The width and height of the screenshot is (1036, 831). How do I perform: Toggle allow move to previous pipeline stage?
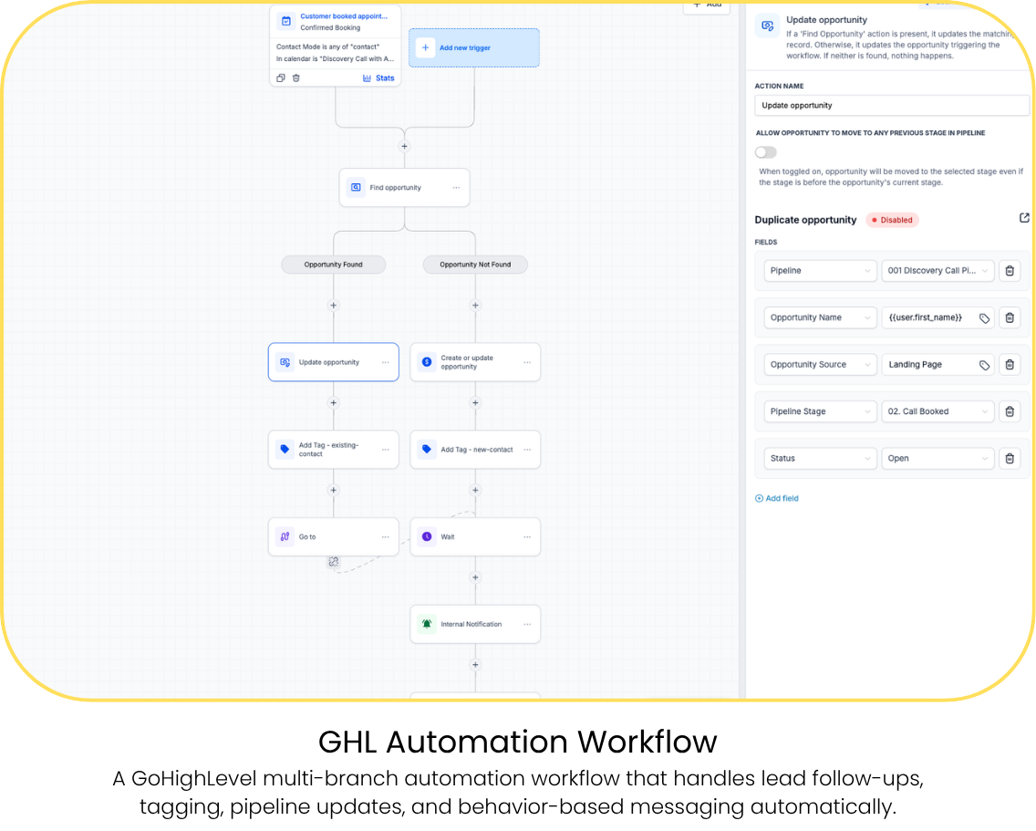[766, 152]
